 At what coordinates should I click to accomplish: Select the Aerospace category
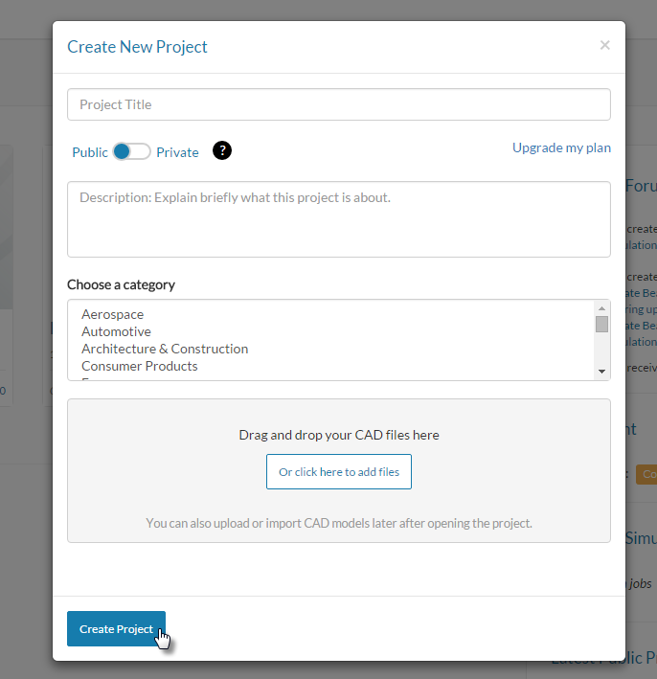click(112, 314)
